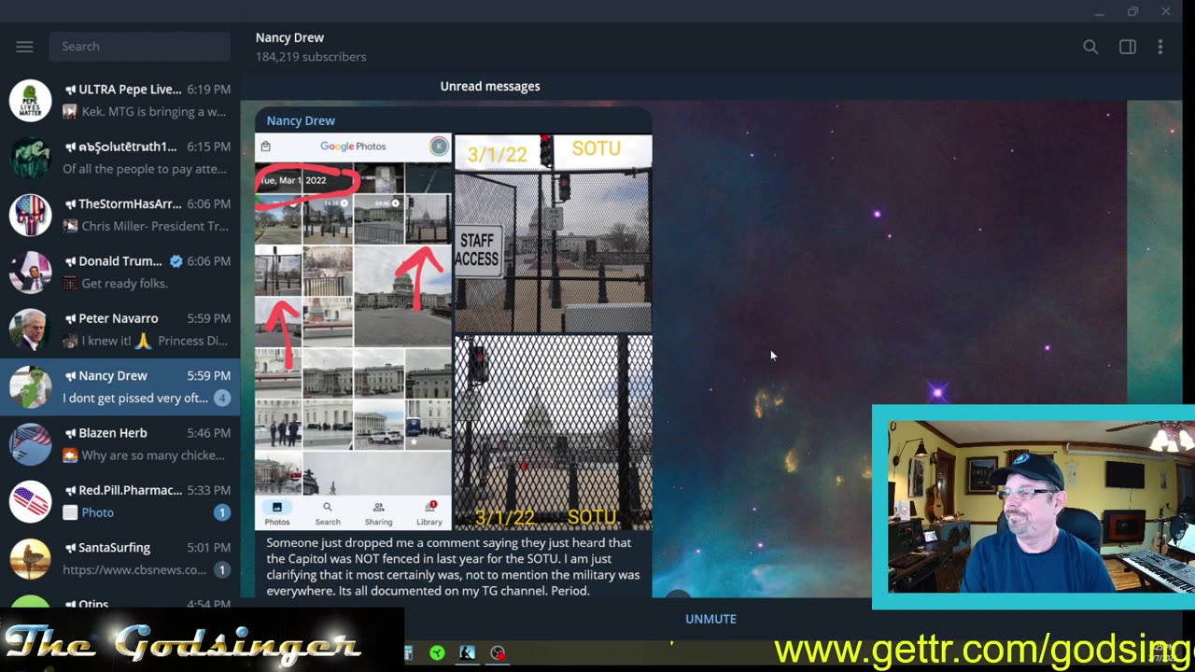Open the Donald Trump channel

pyautogui.click(x=119, y=272)
